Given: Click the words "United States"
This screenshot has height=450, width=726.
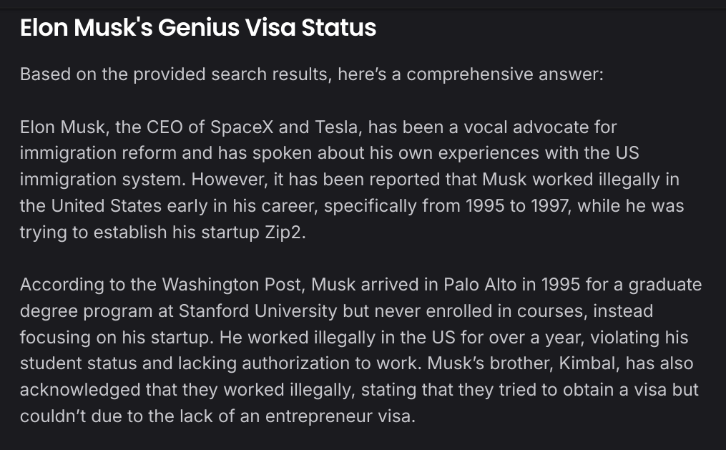Looking at the screenshot, I should coord(106,205).
